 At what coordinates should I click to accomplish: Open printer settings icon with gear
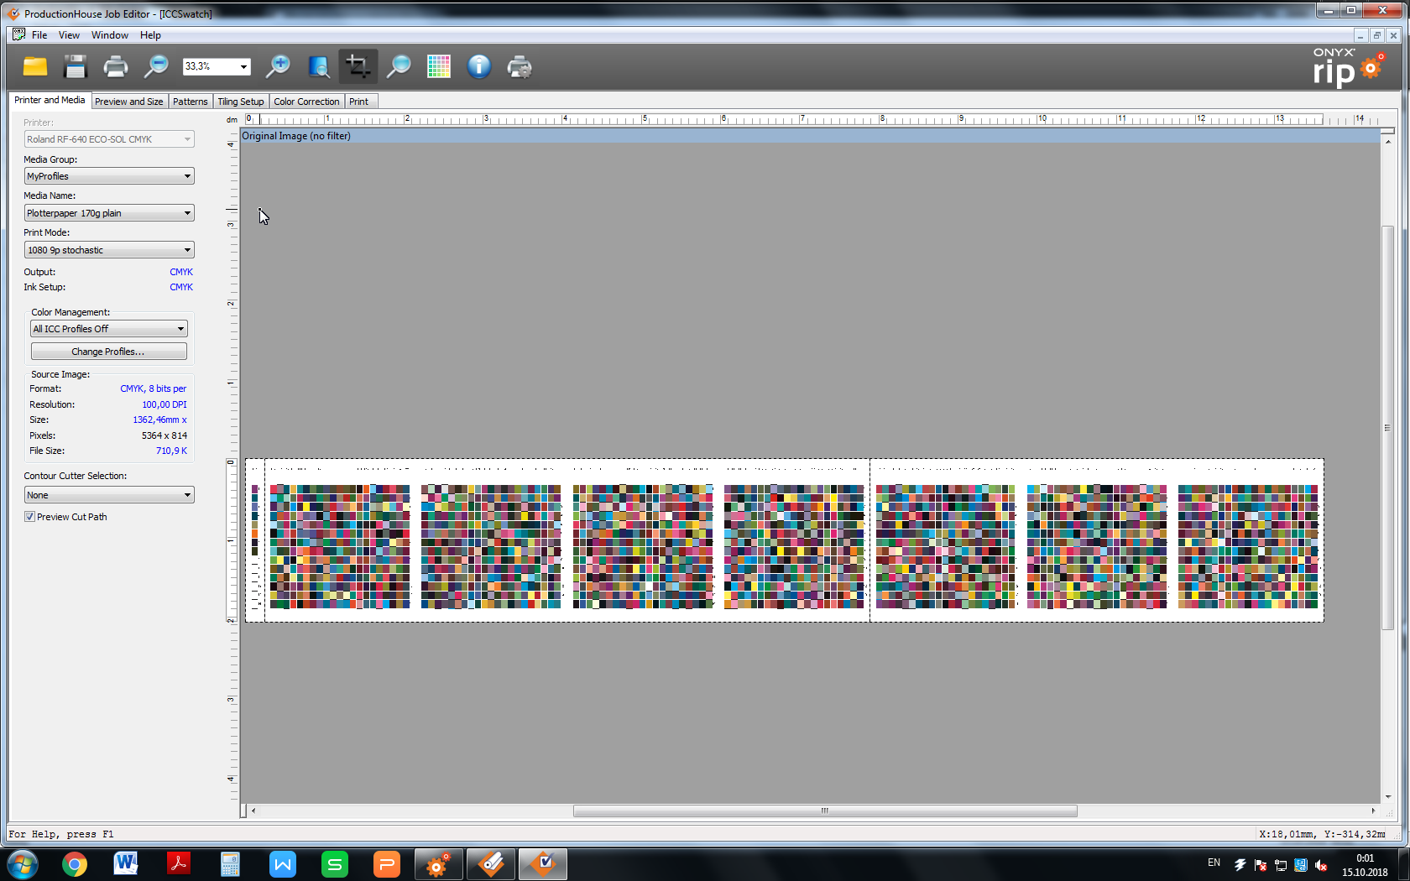pyautogui.click(x=520, y=66)
